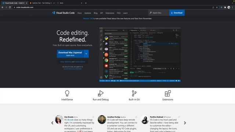The image size is (235, 132).
Task: Click the IntelliSense label
Action: tap(67, 99)
